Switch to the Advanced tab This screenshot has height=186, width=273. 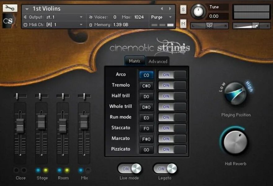[x=158, y=61]
